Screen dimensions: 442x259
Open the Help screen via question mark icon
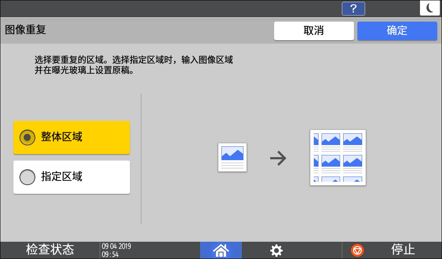[353, 8]
